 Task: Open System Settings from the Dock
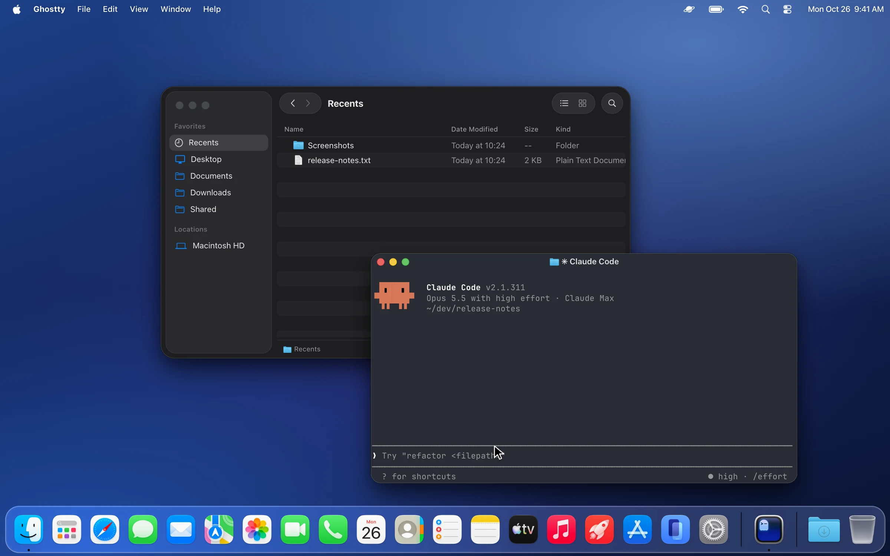tap(713, 530)
